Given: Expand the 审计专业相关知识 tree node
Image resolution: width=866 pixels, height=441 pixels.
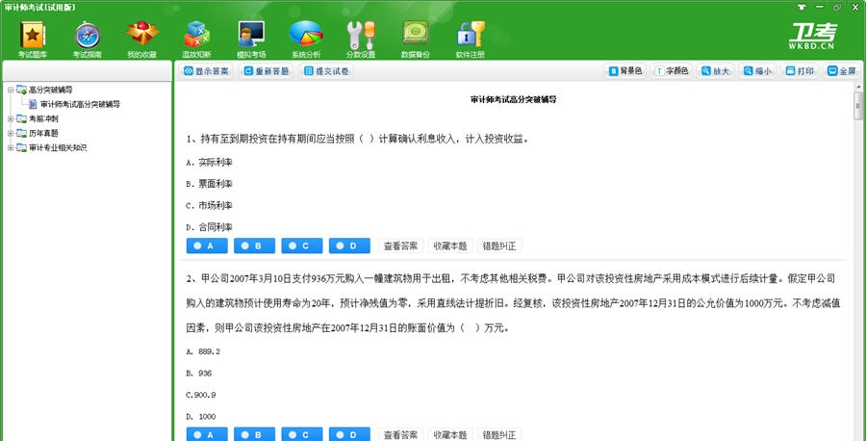Looking at the screenshot, I should pyautogui.click(x=11, y=147).
